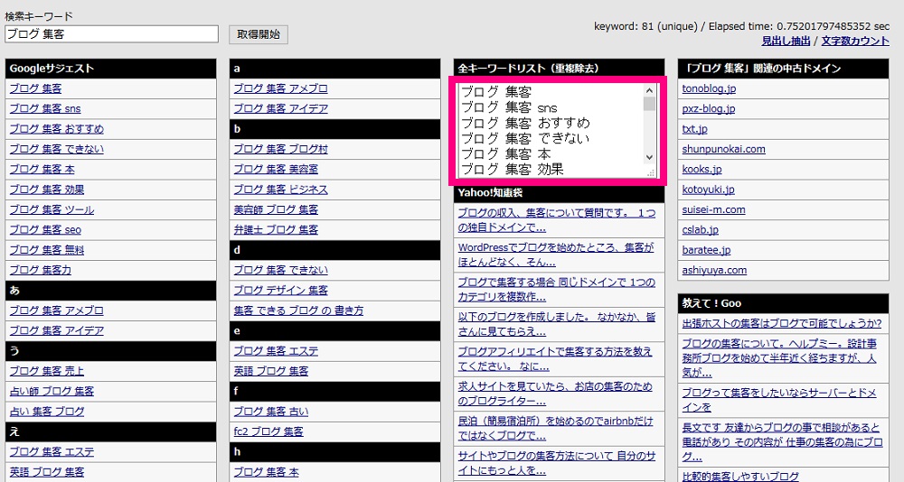Click the ブログの集客について。ヘルプミー Goo link
Image resolution: width=904 pixels, height=482 pixels.
pos(779,357)
